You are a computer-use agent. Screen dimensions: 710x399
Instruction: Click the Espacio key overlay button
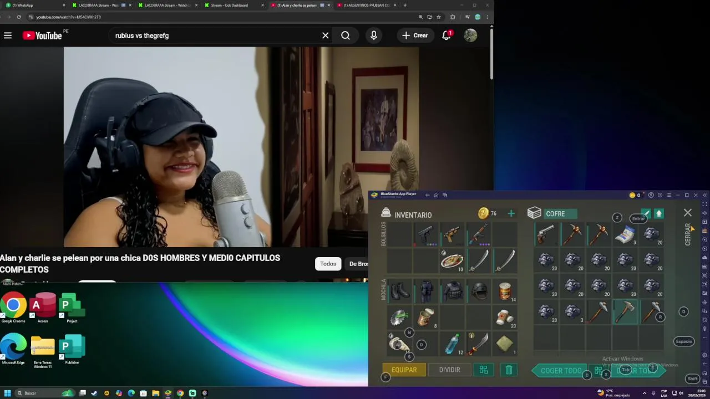click(684, 341)
